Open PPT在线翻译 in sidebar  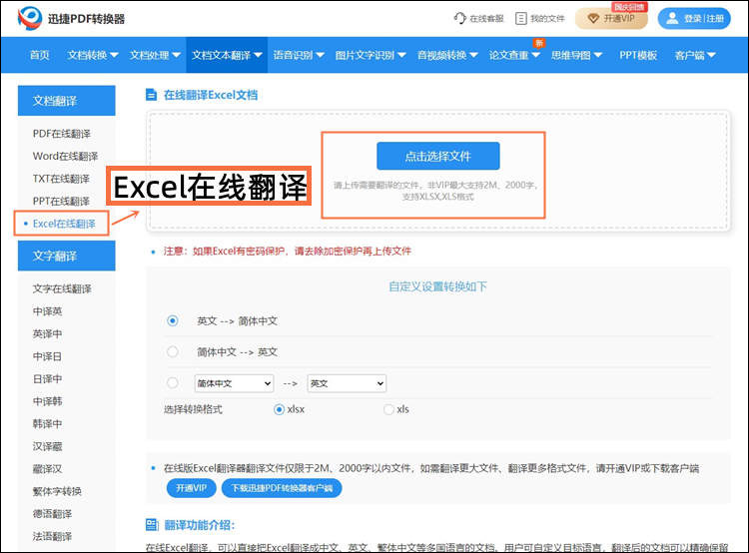pos(61,201)
